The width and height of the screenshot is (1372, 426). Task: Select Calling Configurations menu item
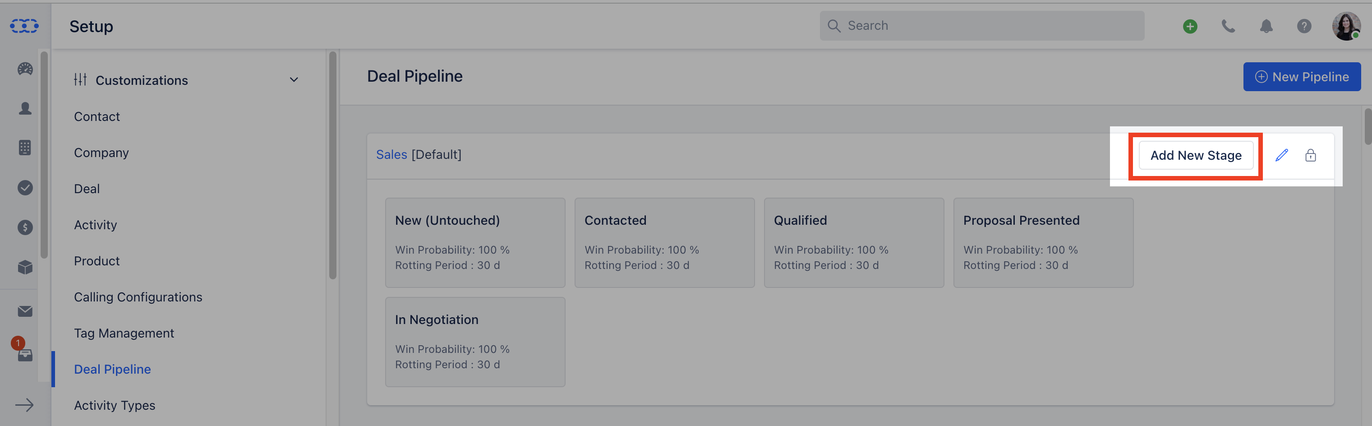tap(138, 297)
